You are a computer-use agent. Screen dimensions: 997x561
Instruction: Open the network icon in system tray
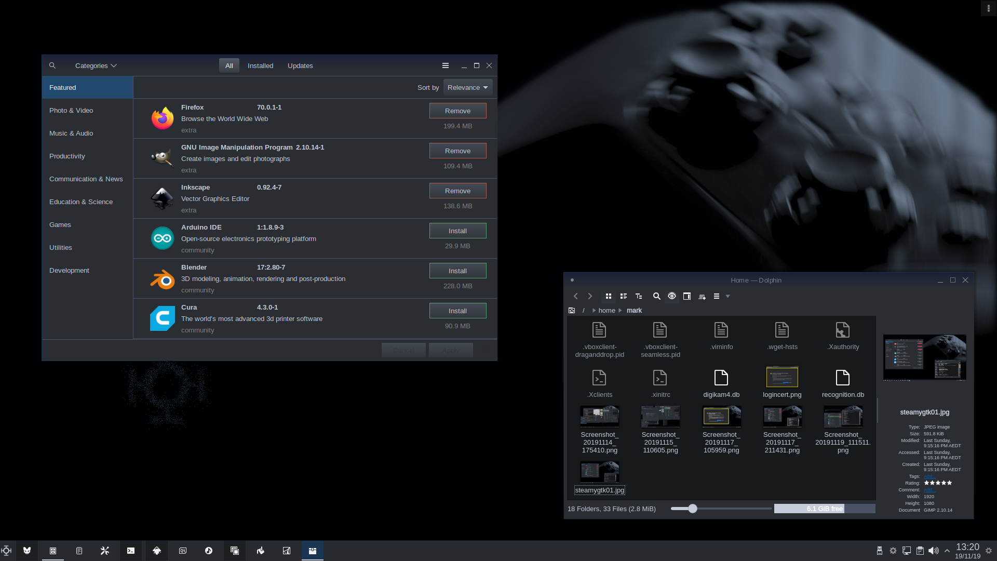pyautogui.click(x=906, y=551)
